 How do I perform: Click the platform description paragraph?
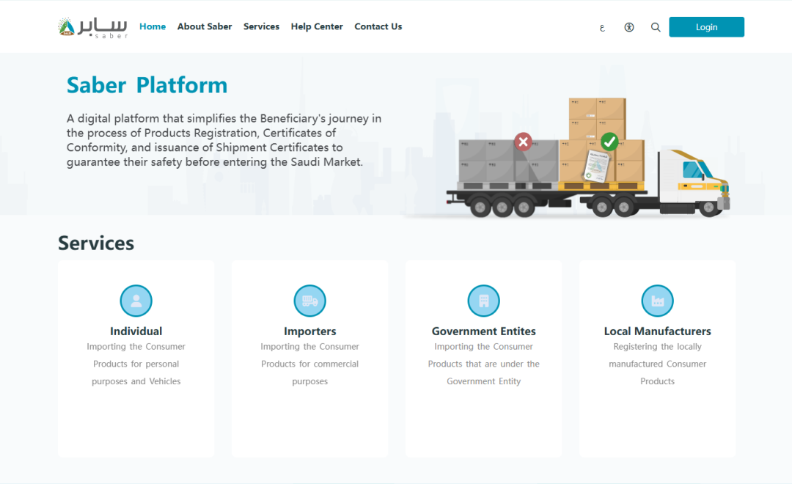(x=224, y=140)
